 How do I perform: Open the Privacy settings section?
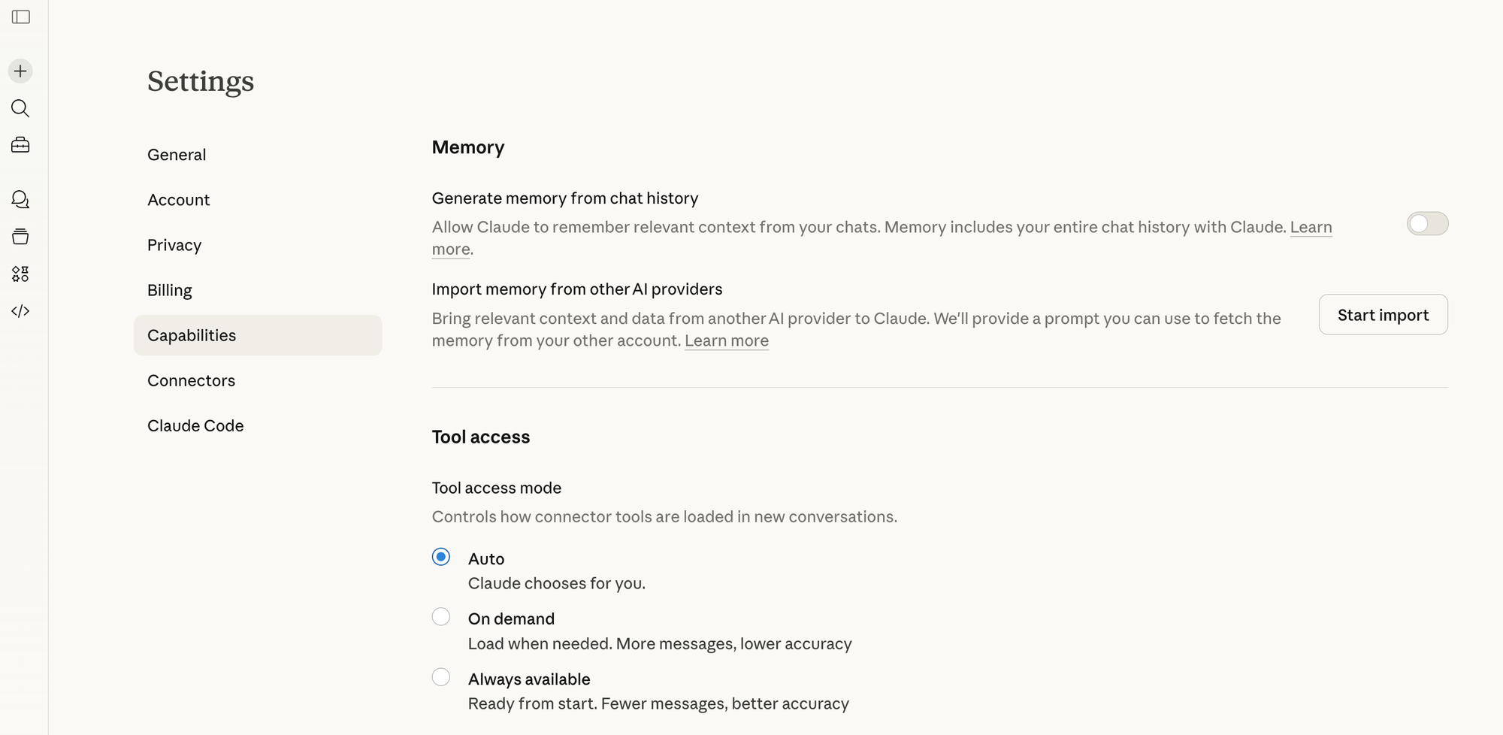[174, 244]
